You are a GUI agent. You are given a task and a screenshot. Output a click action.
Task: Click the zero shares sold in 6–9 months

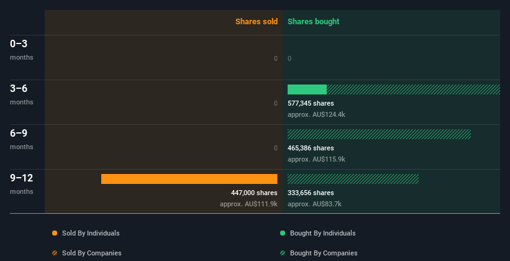[276, 148]
